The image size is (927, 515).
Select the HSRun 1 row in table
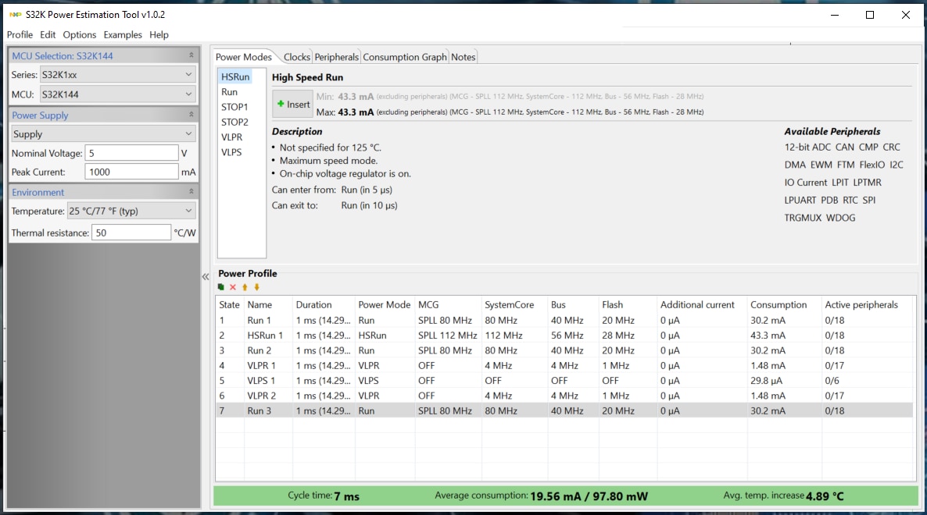point(265,336)
